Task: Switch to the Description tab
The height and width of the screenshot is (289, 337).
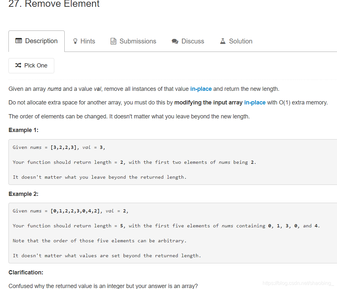Action: [x=41, y=41]
